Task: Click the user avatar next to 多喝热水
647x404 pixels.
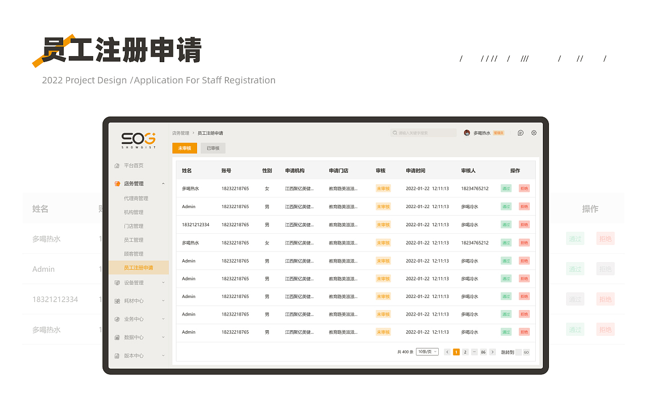Action: [467, 133]
